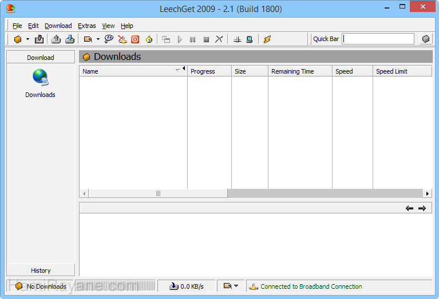Open the Edit menu
439x299 pixels.
click(x=33, y=26)
